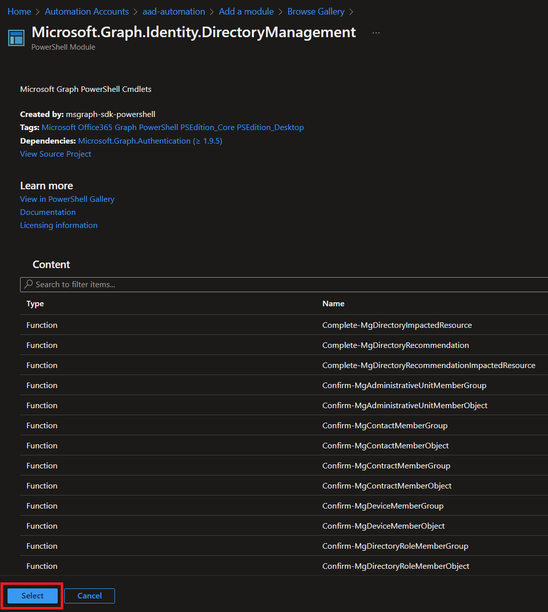Select Complete-MgDirectoryRecommendation row
Image resolution: width=548 pixels, height=612 pixels.
[284, 345]
